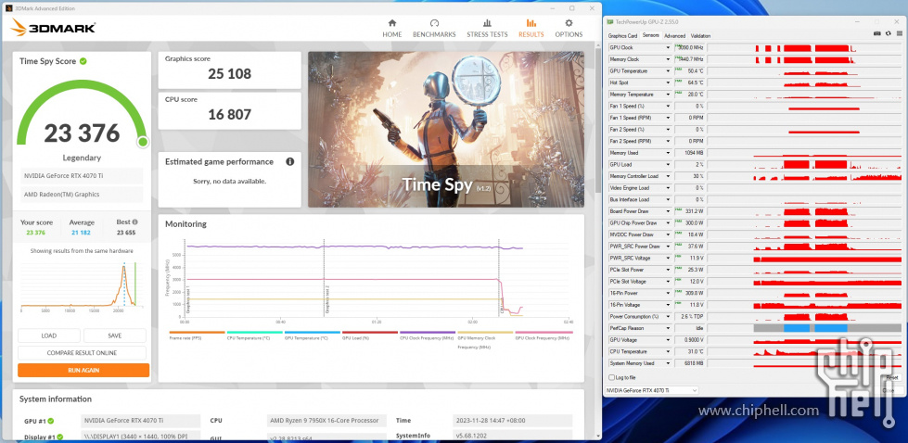
Task: Click the AMD Radeon(TM) Graphics label
Action: 81,195
